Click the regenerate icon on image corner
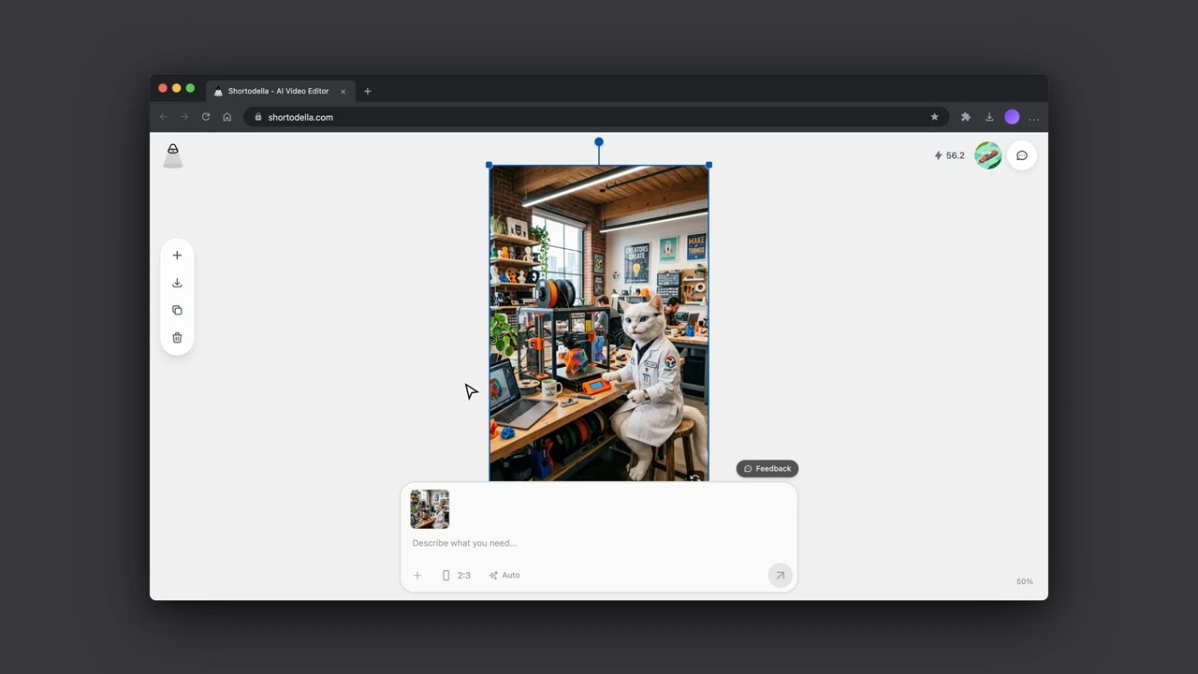 694,477
